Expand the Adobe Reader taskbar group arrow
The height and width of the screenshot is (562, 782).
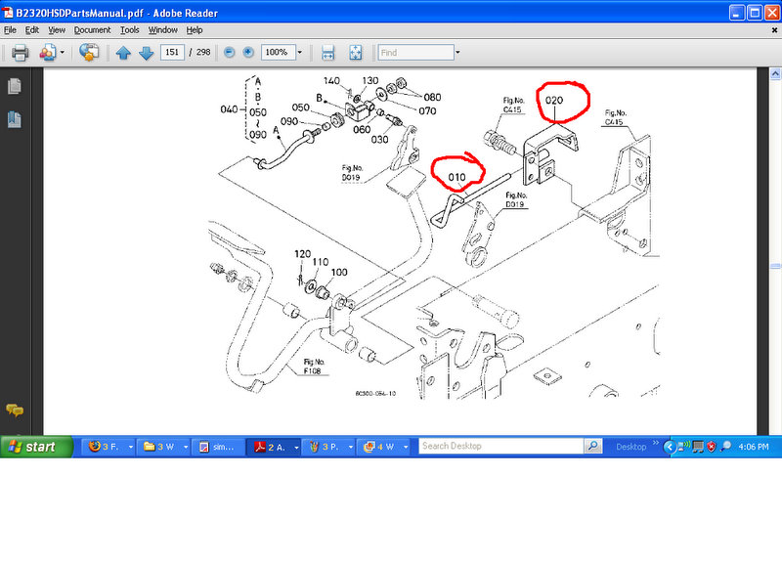(296, 447)
